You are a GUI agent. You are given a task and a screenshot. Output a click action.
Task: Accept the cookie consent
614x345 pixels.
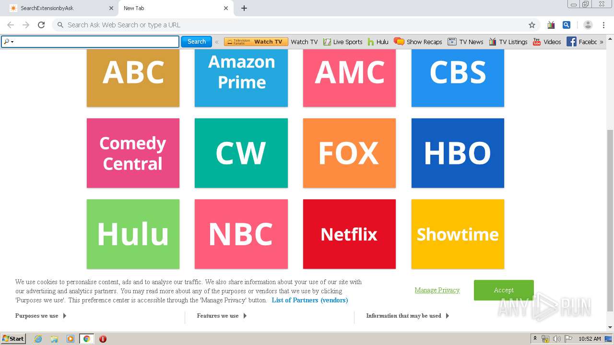(x=504, y=290)
